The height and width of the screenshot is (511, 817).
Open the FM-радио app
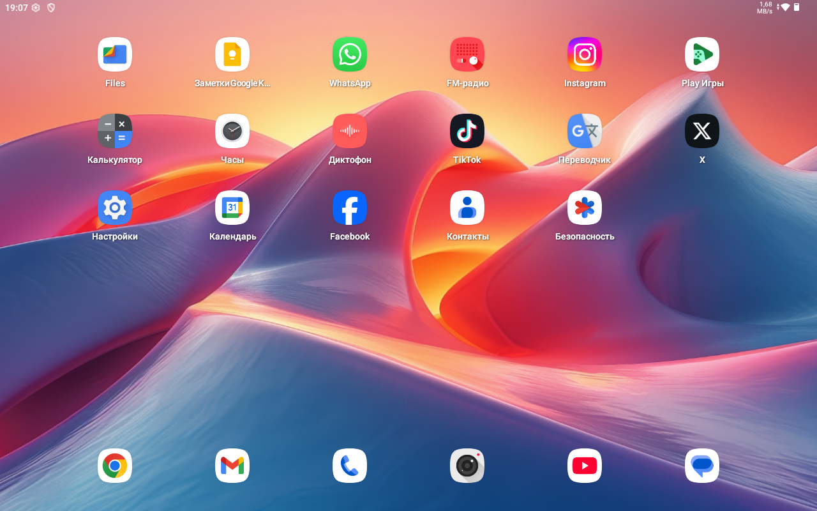[467, 54]
